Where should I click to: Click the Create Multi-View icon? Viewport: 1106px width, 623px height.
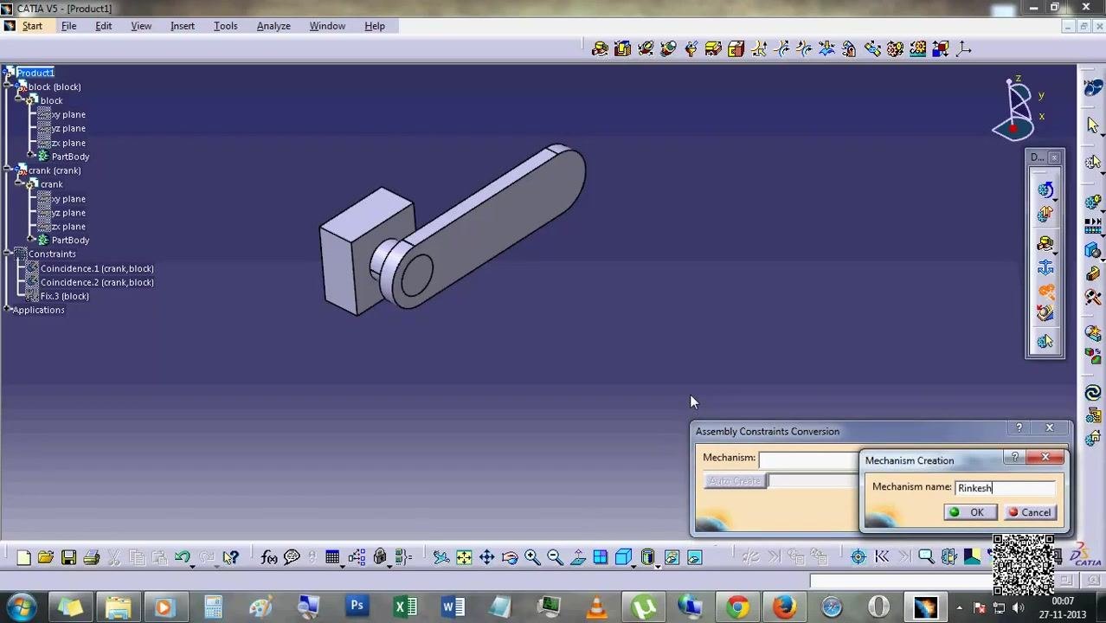click(600, 558)
